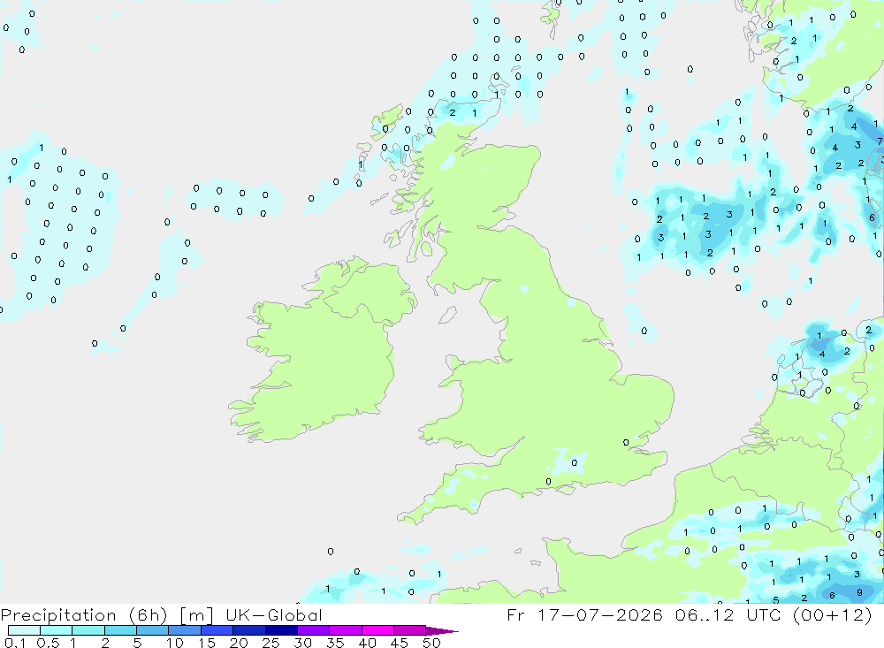Image resolution: width=884 pixels, height=648 pixels.
Task: Click the '9' precipitation value near bottom-right
Action: pos(859,592)
